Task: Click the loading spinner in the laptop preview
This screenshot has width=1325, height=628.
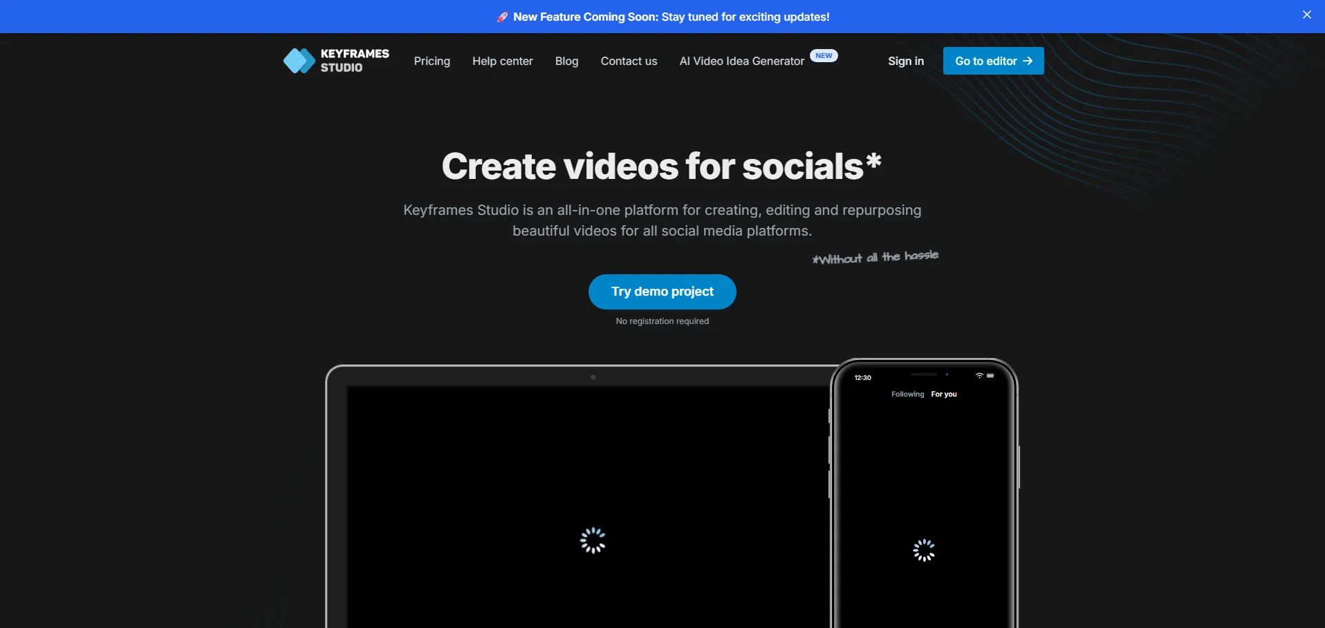Action: (x=593, y=540)
